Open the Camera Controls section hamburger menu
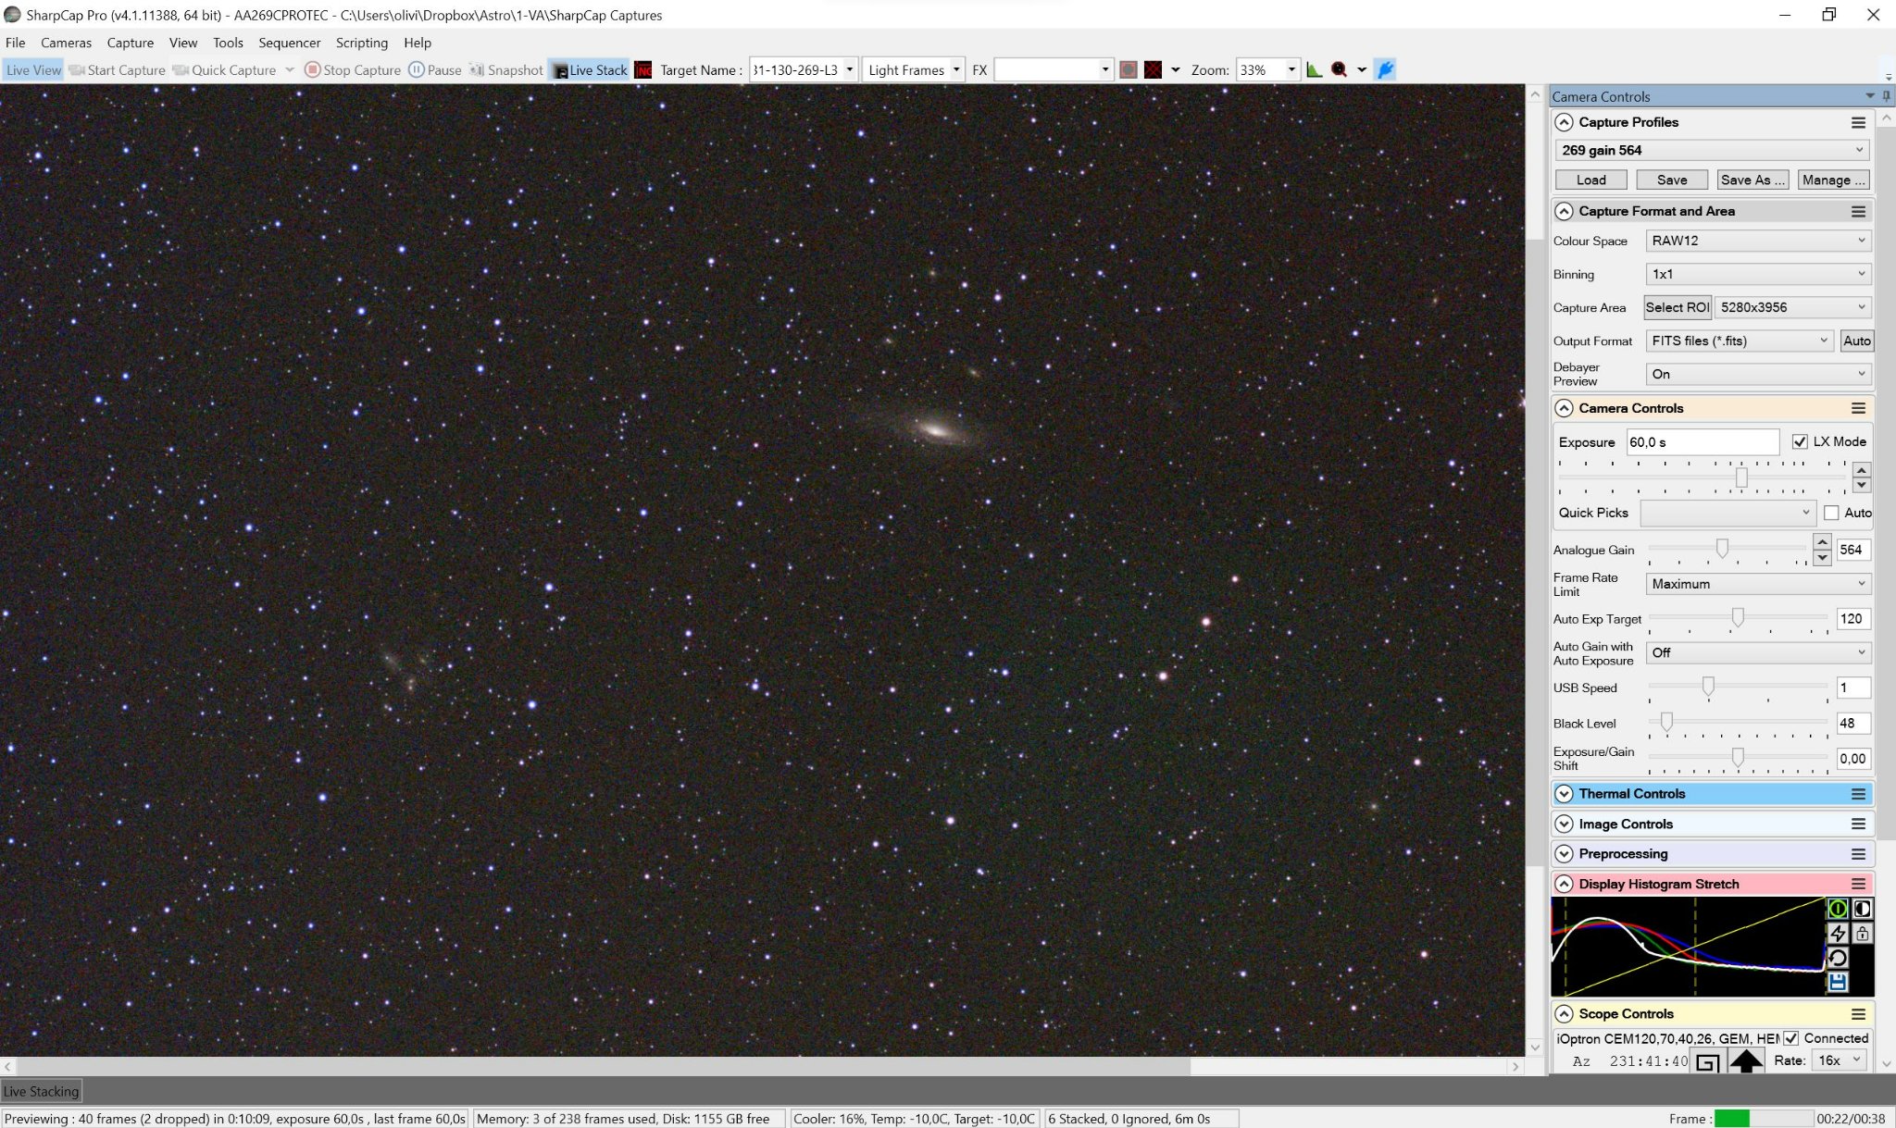The height and width of the screenshot is (1128, 1896). click(1857, 408)
